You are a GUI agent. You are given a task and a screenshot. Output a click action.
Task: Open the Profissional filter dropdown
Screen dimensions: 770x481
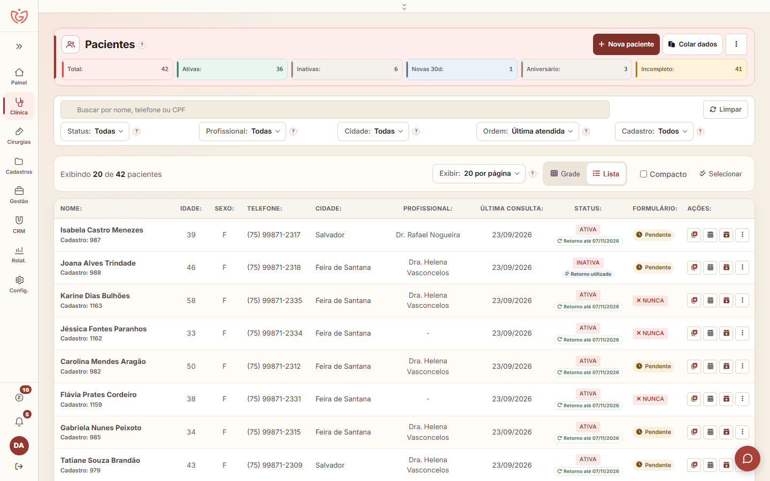tap(243, 131)
